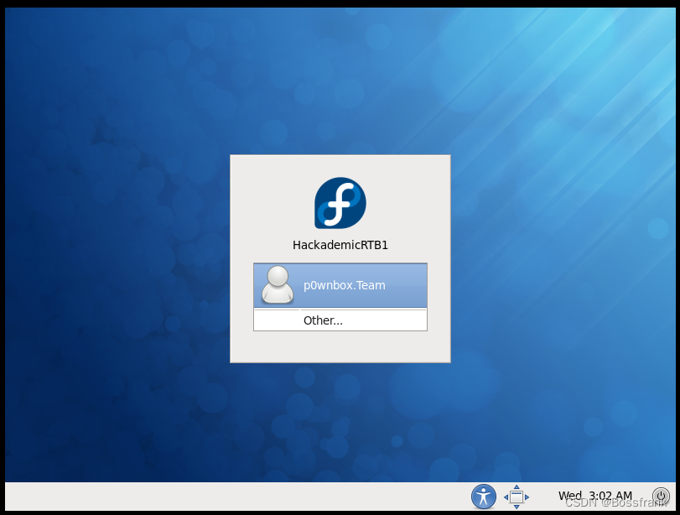The width and height of the screenshot is (680, 515).
Task: Click the Wed 3:02 AM clock
Action: [595, 496]
